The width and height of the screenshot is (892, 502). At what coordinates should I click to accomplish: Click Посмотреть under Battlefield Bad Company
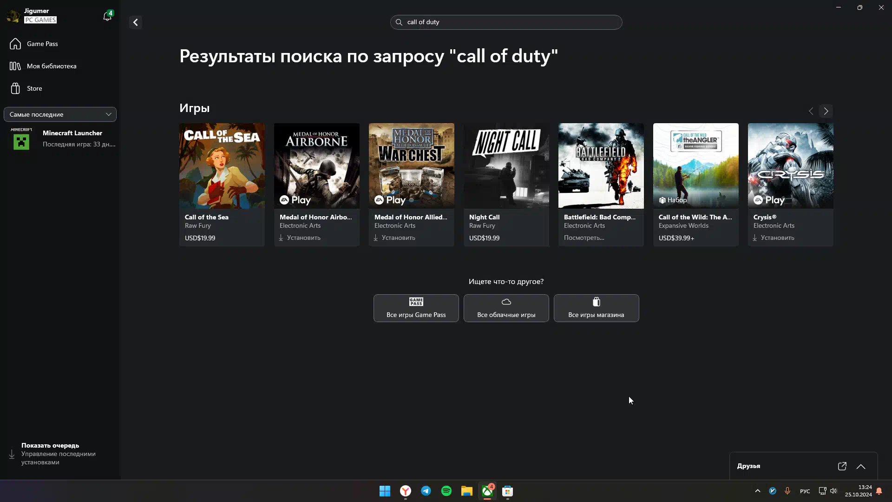[584, 238]
